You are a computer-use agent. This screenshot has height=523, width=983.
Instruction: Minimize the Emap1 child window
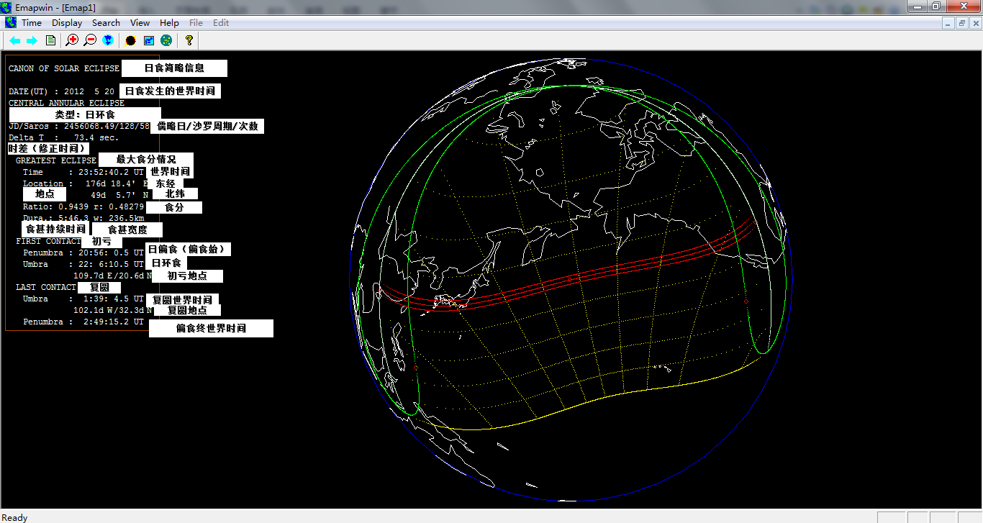(x=949, y=23)
